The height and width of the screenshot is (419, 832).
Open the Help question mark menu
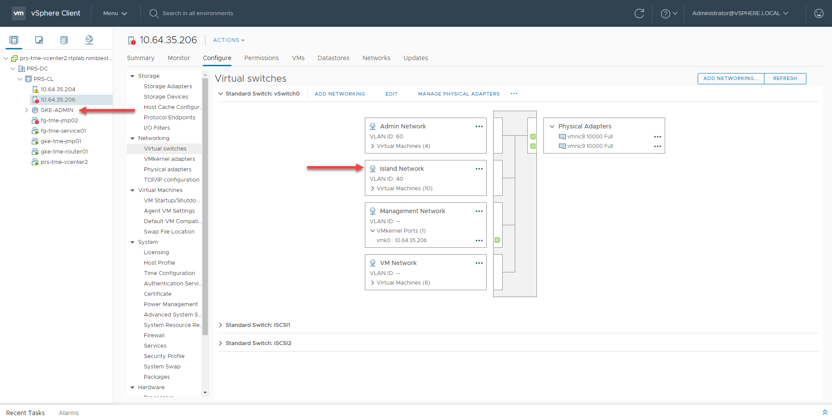point(669,13)
